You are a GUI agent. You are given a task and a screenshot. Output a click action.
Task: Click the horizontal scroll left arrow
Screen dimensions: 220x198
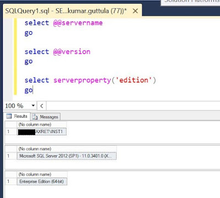click(42, 106)
